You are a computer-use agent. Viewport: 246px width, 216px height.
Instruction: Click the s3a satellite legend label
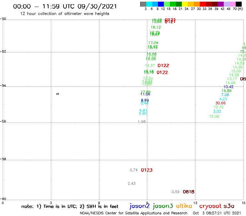[x=229, y=206]
